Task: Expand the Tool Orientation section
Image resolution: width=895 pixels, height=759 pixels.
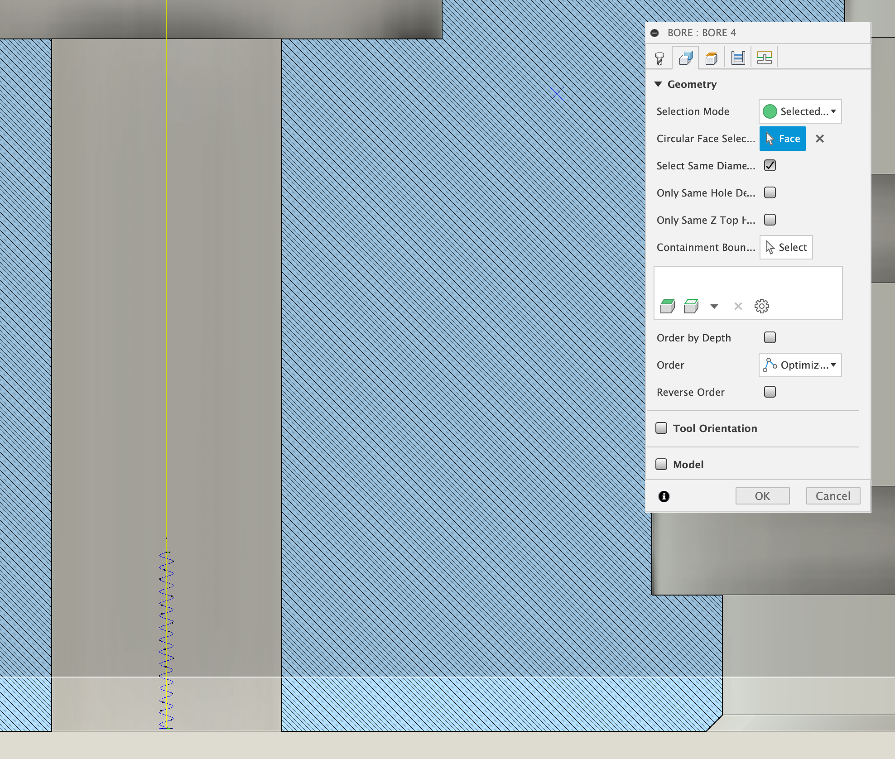Action: pyautogui.click(x=661, y=428)
